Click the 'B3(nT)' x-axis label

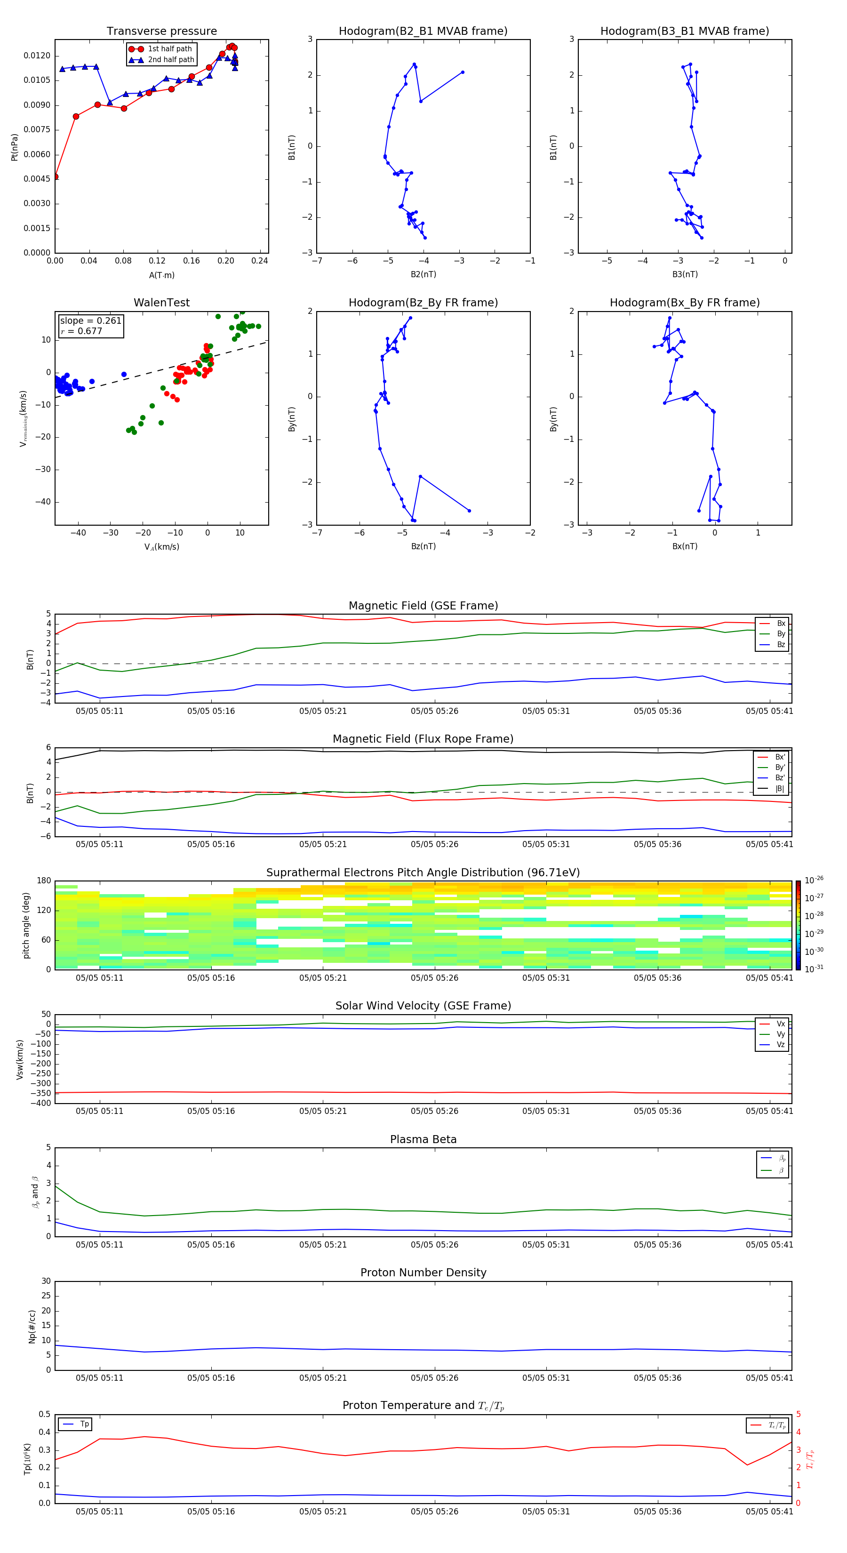[685, 274]
